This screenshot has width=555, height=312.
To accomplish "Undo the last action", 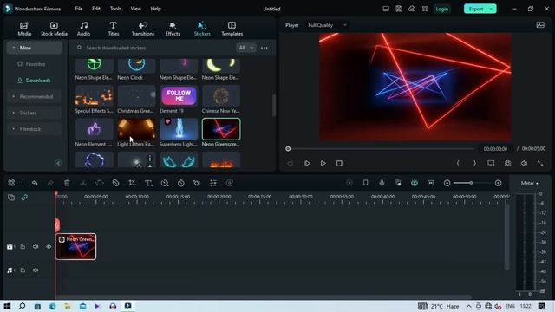I will [35, 183].
